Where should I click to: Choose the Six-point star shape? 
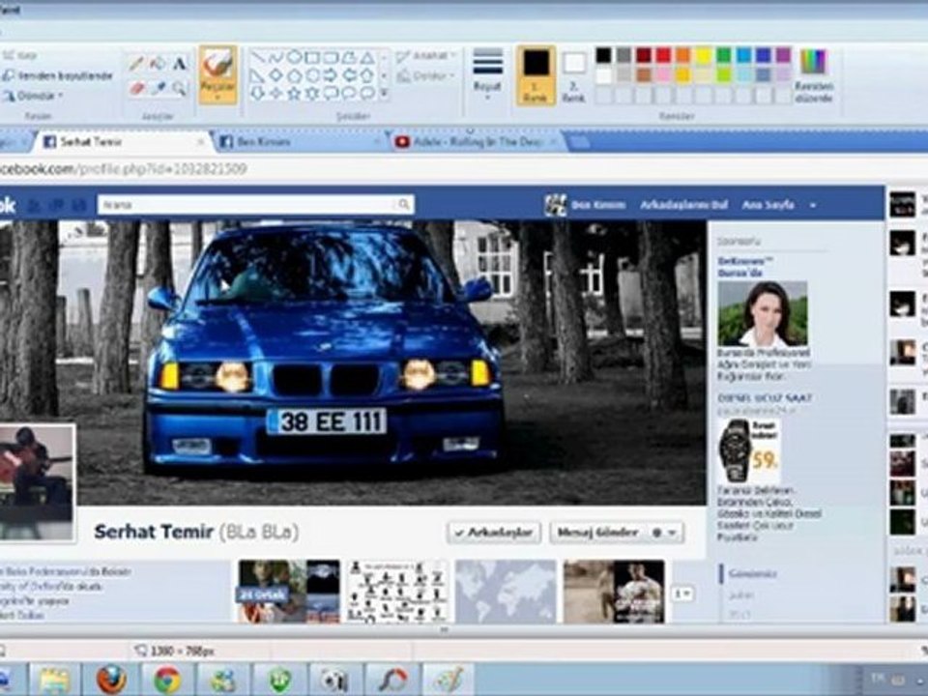click(x=312, y=93)
